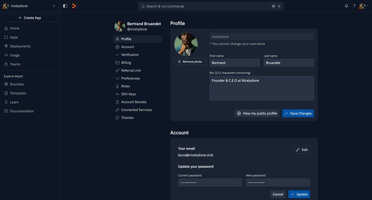The height and width of the screenshot is (200, 372).
Task: Open the Usage page
Action: point(15,55)
